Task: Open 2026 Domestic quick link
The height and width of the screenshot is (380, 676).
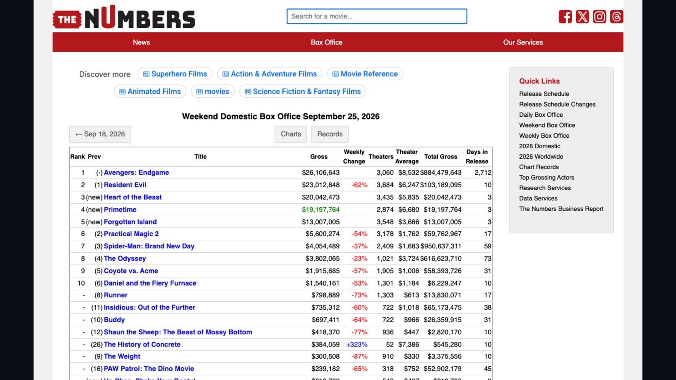Action: coord(540,146)
